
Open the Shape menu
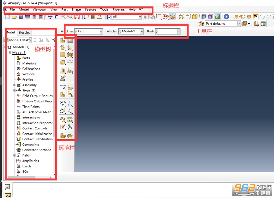pyautogui.click(x=76, y=10)
